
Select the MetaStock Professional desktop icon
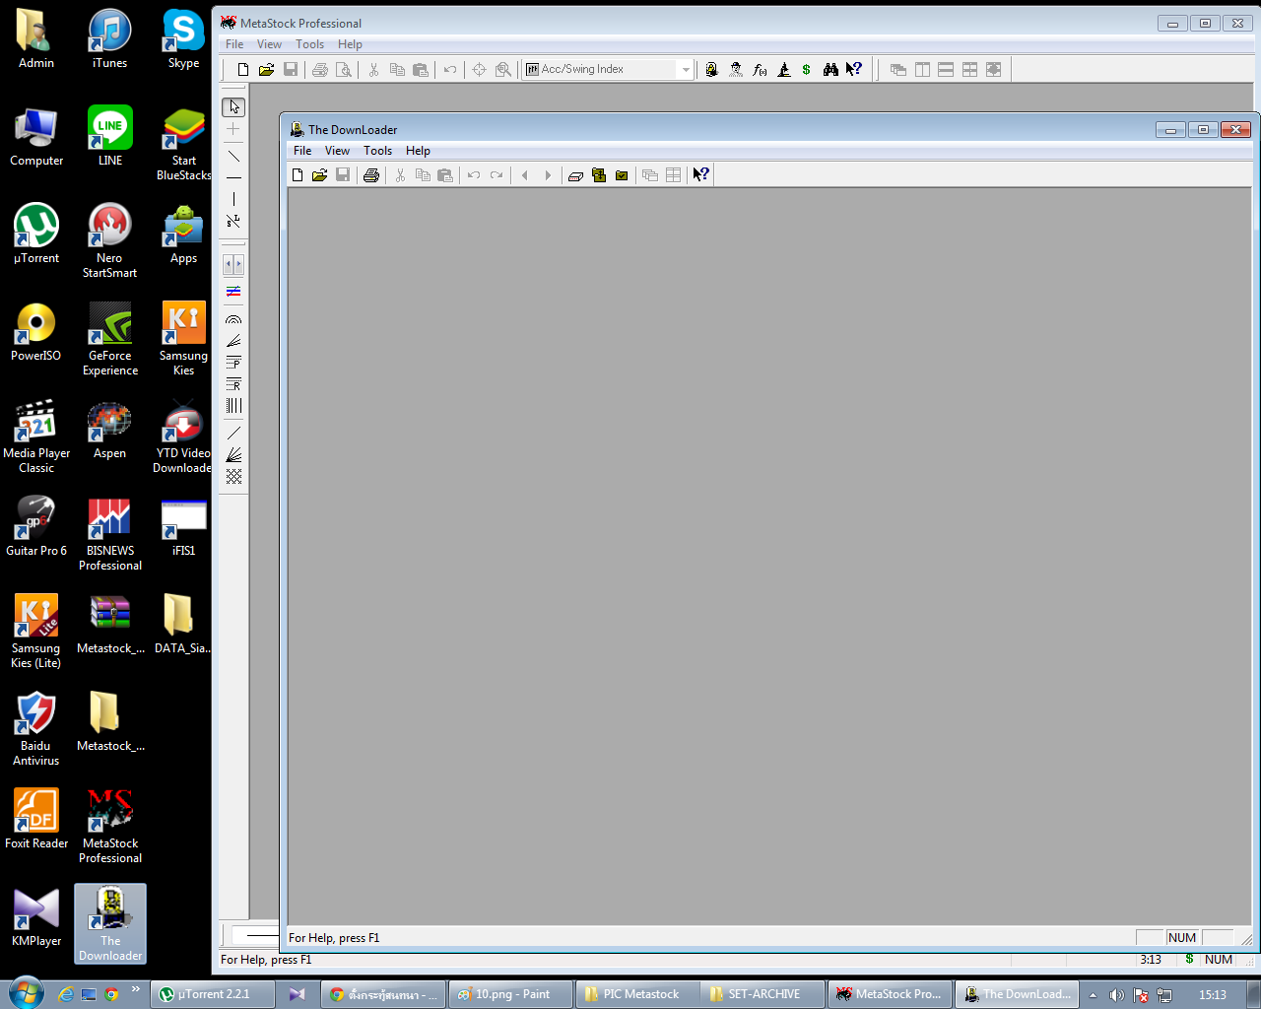[x=110, y=826]
